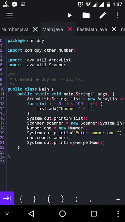This screenshot has width=125, height=222.
Task: Open the hamburger navigation menu
Action: [x=10, y=15]
